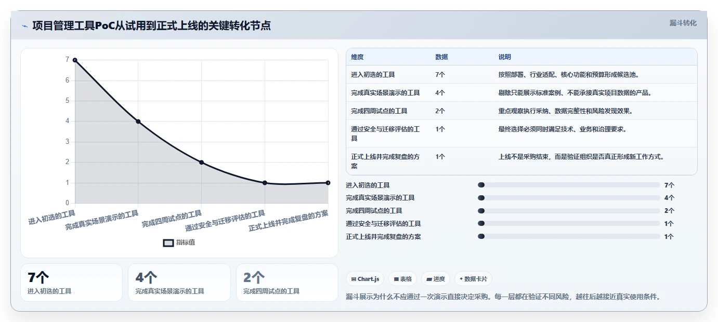Viewport: 718px width, 322px height.
Task: Click the chart point for 进入初选的工具
Action: [x=75, y=60]
